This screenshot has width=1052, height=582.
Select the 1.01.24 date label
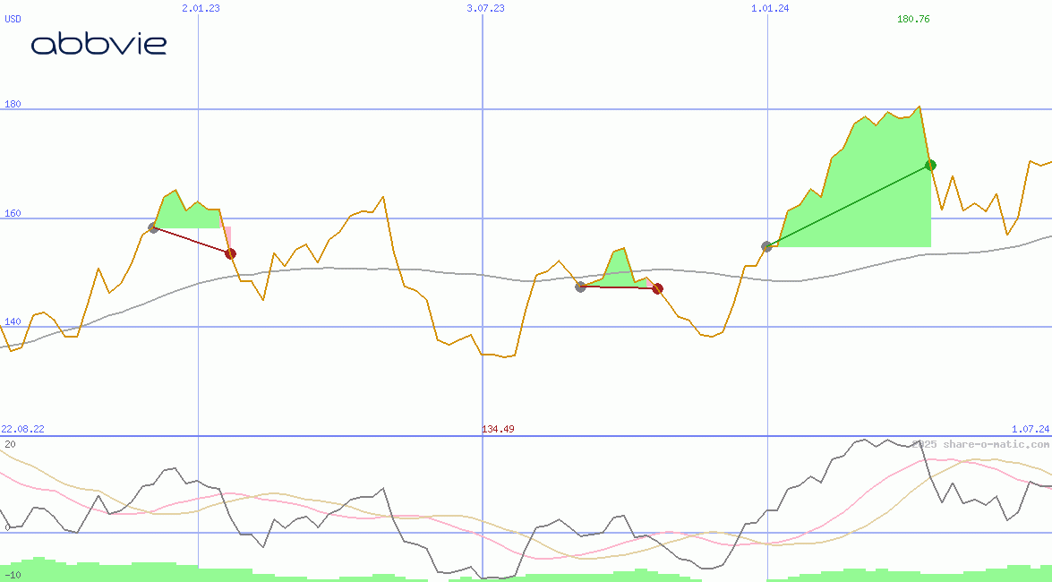pyautogui.click(x=770, y=8)
